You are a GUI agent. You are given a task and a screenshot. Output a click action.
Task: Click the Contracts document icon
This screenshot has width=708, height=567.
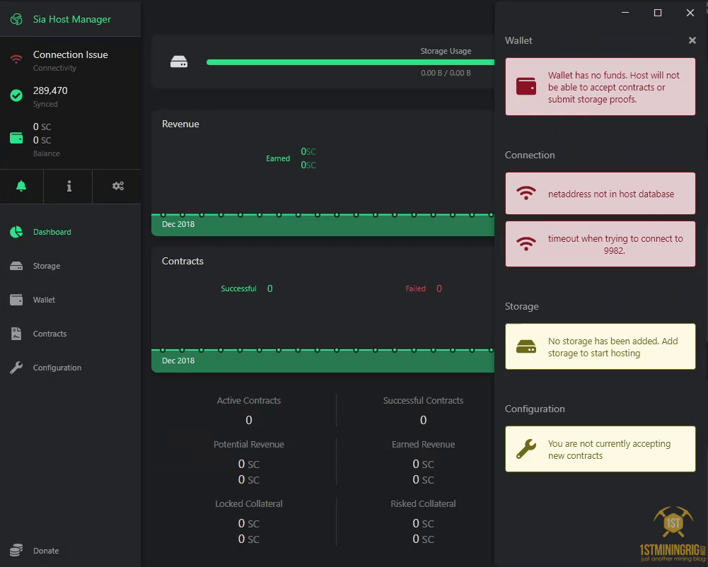click(16, 334)
